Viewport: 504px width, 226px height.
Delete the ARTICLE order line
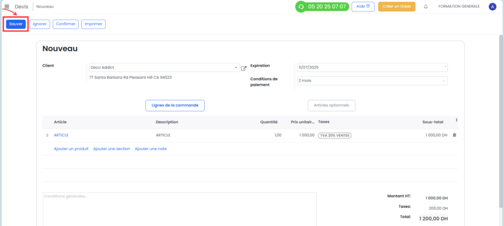(x=454, y=135)
